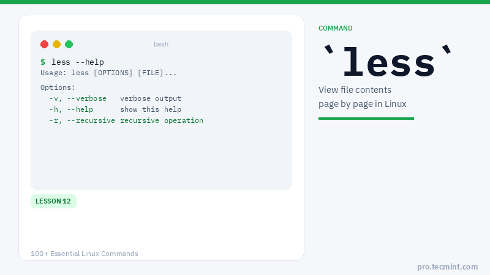The width and height of the screenshot is (490, 275).
Task: Click the yellow minimize dot in terminal
Action: click(x=57, y=44)
